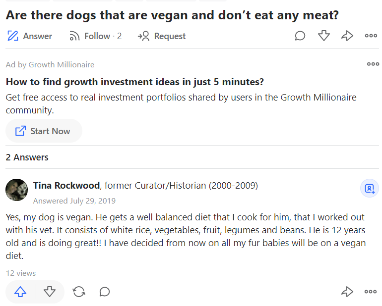Downvote Tina Rockwood's answer

coord(50,292)
